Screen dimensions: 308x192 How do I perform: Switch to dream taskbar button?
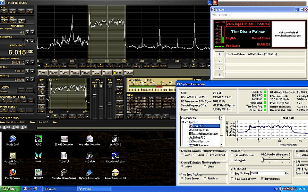click(60, 189)
